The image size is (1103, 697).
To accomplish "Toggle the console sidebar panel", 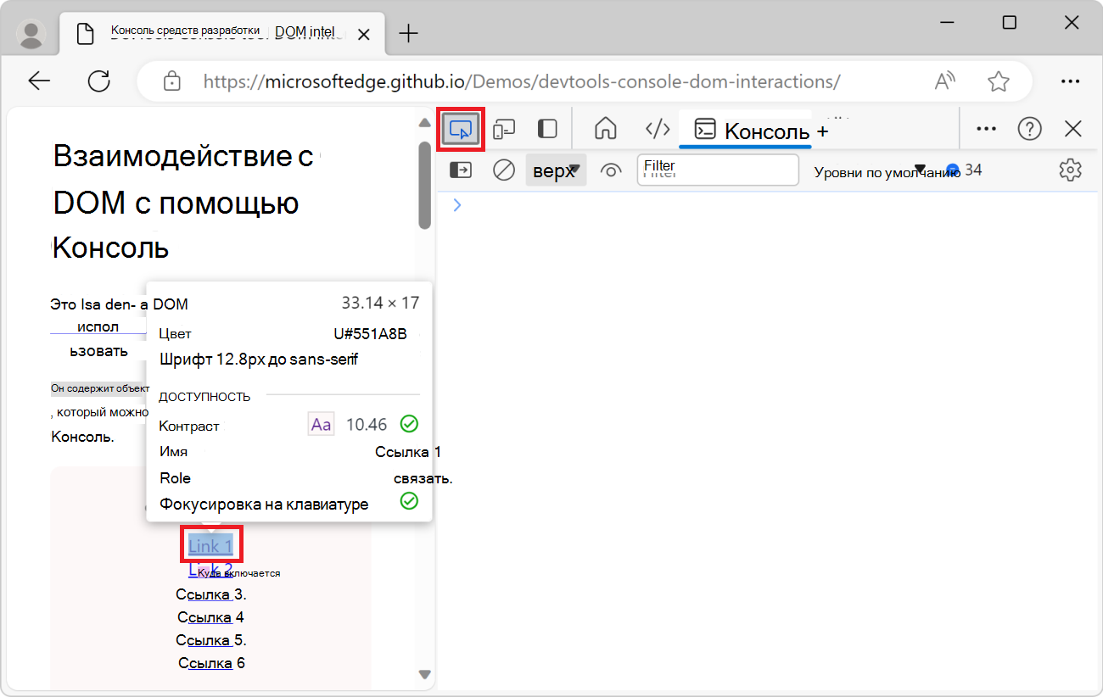I will [x=460, y=170].
